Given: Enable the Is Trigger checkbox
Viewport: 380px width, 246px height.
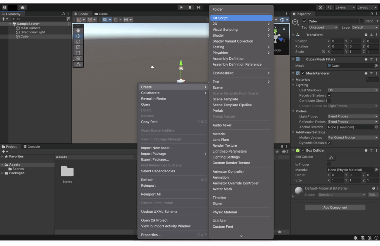Looking at the screenshot, I should pos(329,164).
